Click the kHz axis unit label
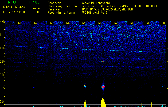Screen dimensions: 168x107 click(x=2, y=22)
